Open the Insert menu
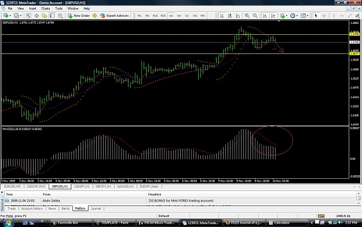The height and width of the screenshot is (227, 362). [32, 9]
